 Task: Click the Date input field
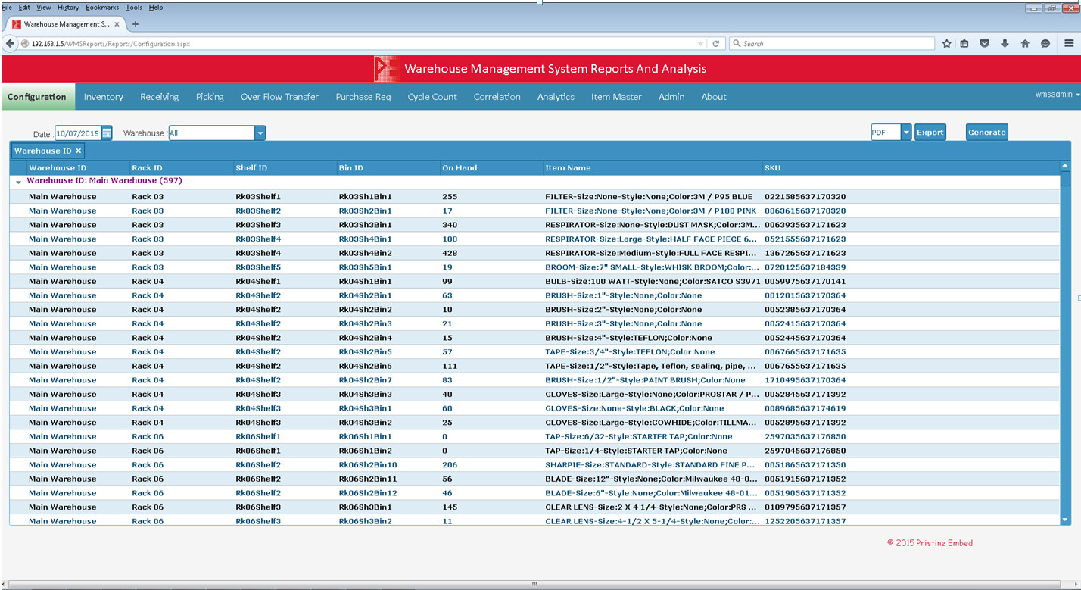coord(78,133)
